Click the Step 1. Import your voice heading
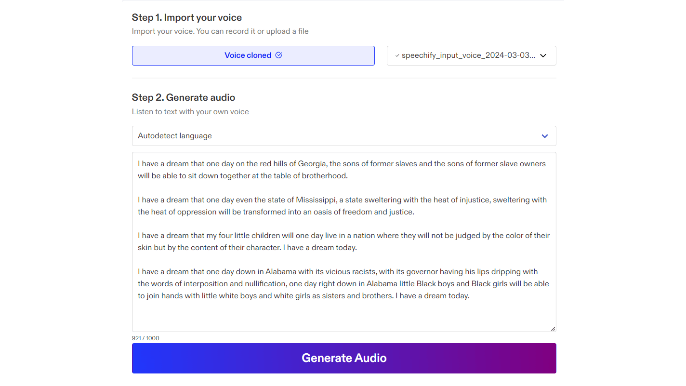This screenshot has width=686, height=386. coord(187,18)
